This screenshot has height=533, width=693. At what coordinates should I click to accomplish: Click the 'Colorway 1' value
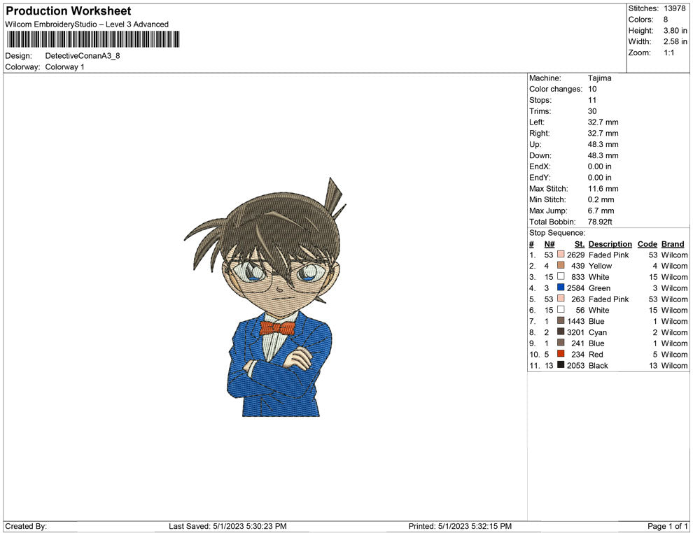coord(64,67)
